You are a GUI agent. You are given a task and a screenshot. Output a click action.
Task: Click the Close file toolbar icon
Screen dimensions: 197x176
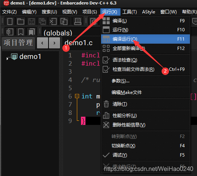pyautogui.click(x=53, y=22)
